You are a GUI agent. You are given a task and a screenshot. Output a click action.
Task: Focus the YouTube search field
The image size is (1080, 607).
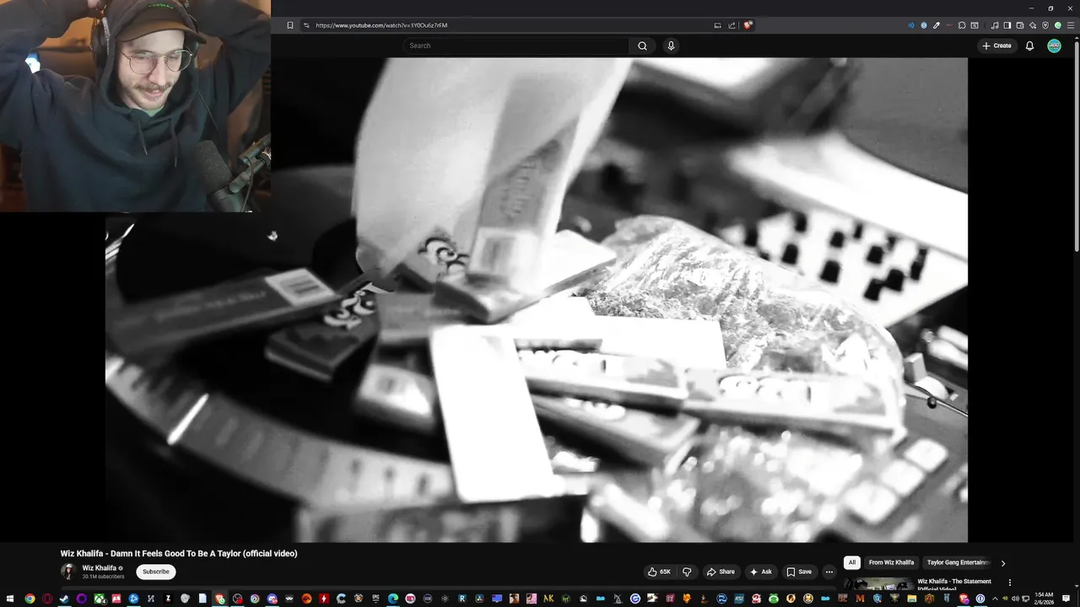(516, 46)
